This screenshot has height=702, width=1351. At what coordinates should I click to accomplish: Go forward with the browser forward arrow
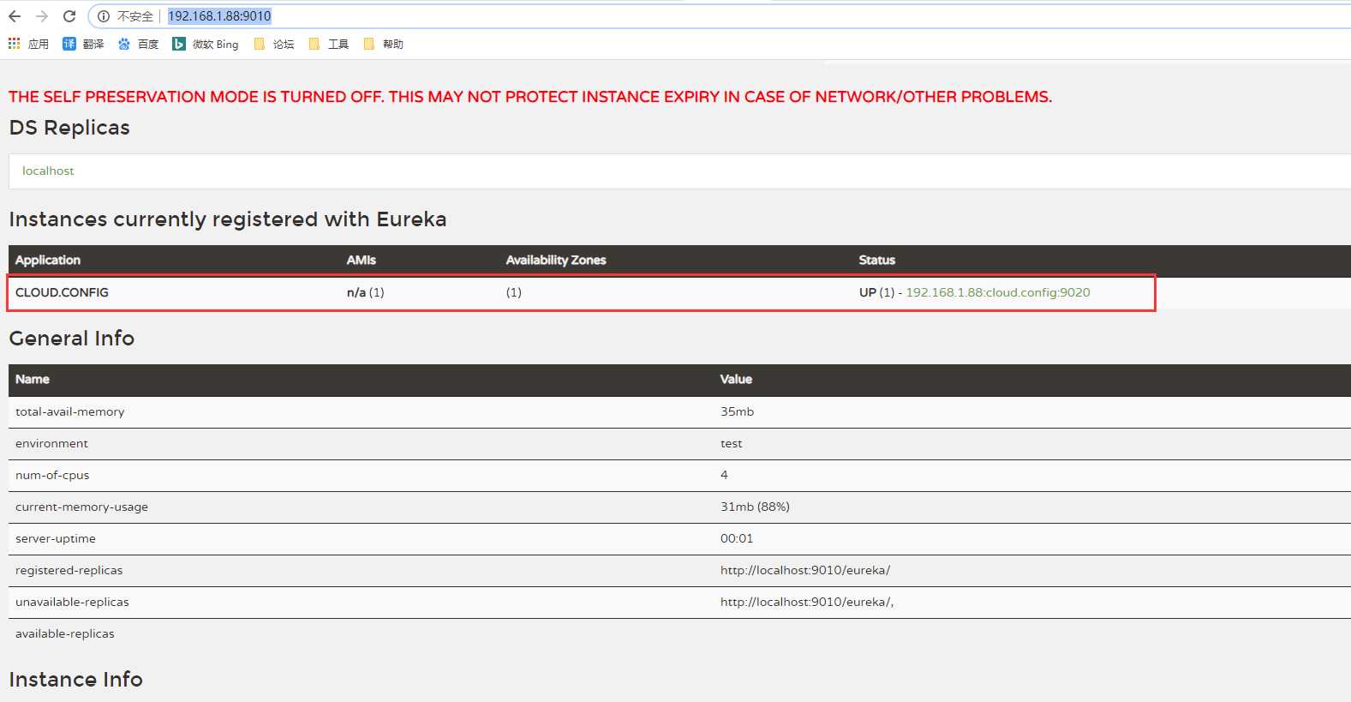point(42,16)
